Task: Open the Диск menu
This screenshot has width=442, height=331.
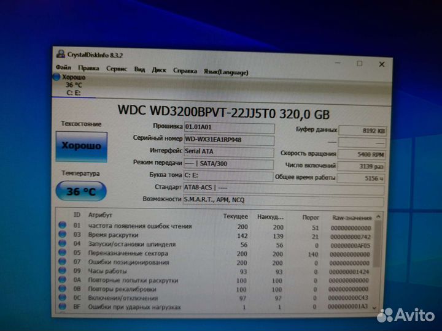Action: [159, 70]
